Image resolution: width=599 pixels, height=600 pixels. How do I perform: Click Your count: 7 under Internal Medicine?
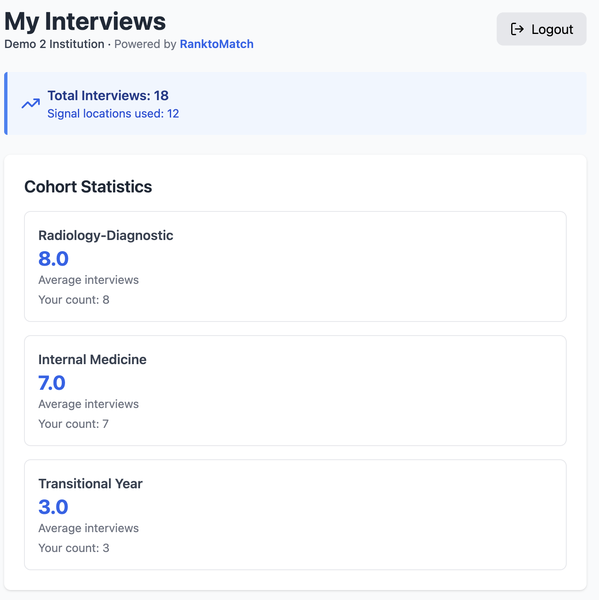[x=73, y=424]
